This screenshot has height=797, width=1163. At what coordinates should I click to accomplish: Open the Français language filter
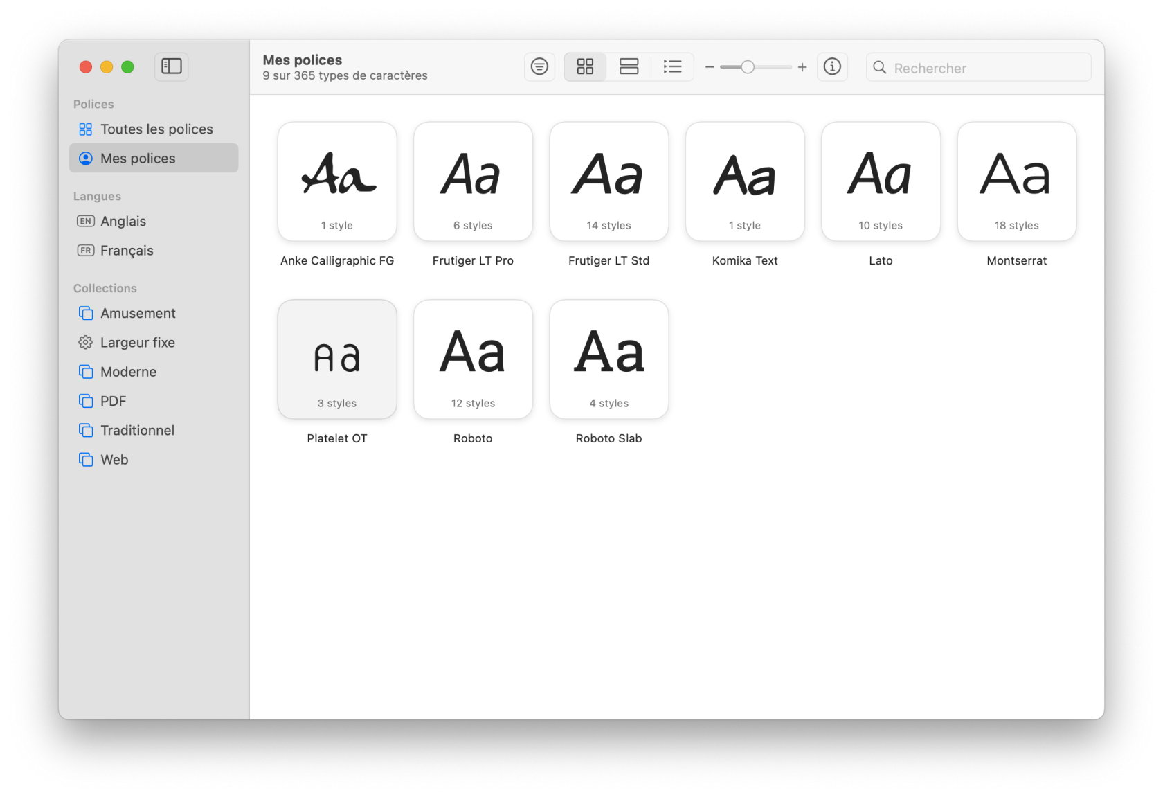tap(127, 251)
